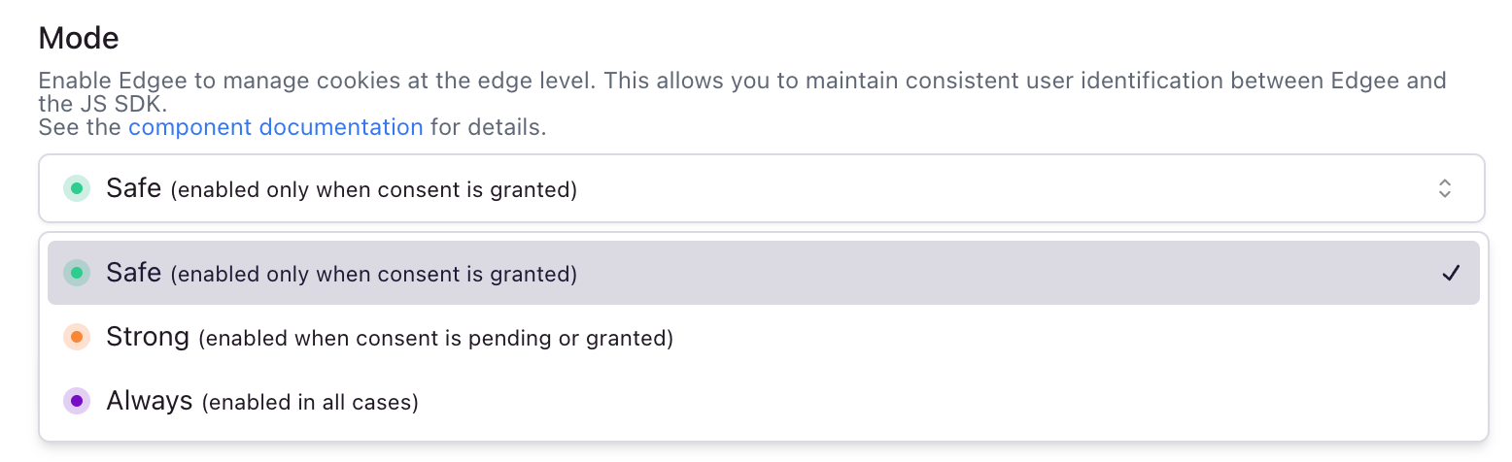Click the "enabled in all cases" description
Screen dimensions: 1512x462
click(x=310, y=402)
